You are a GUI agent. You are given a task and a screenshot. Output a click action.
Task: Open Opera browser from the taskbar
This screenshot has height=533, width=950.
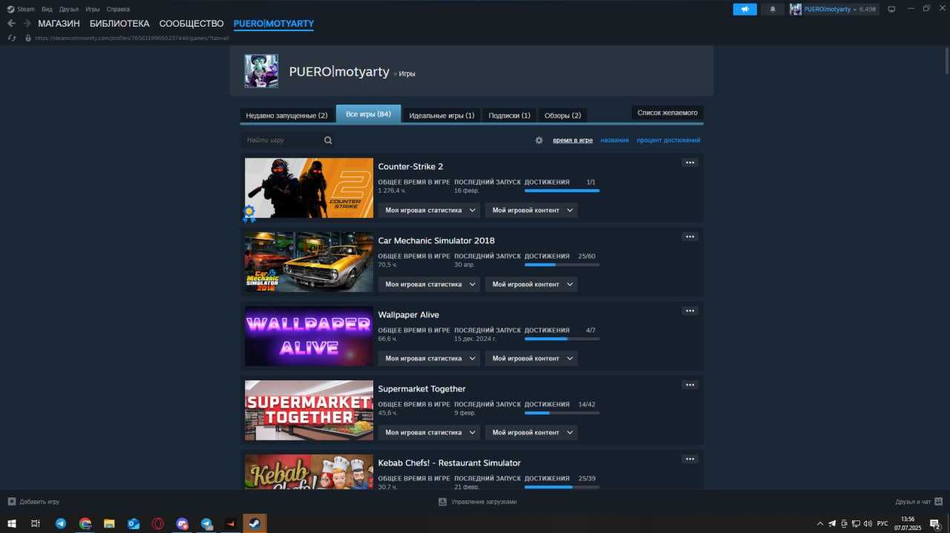(158, 523)
